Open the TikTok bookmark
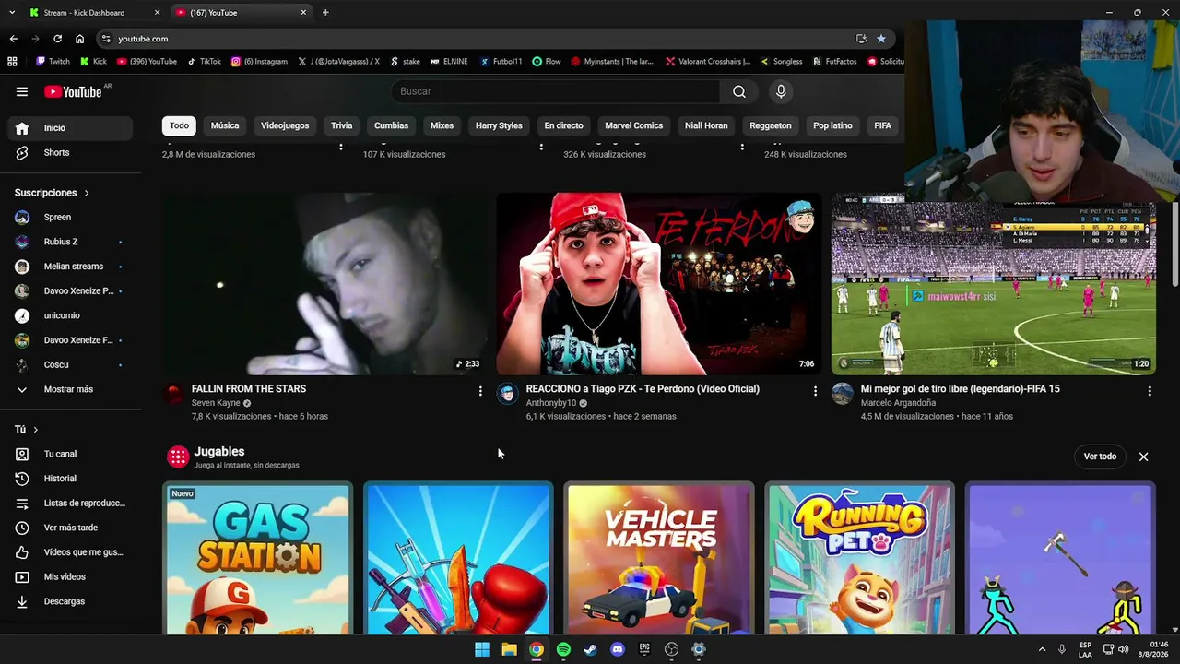The width and height of the screenshot is (1180, 664). 205,62
